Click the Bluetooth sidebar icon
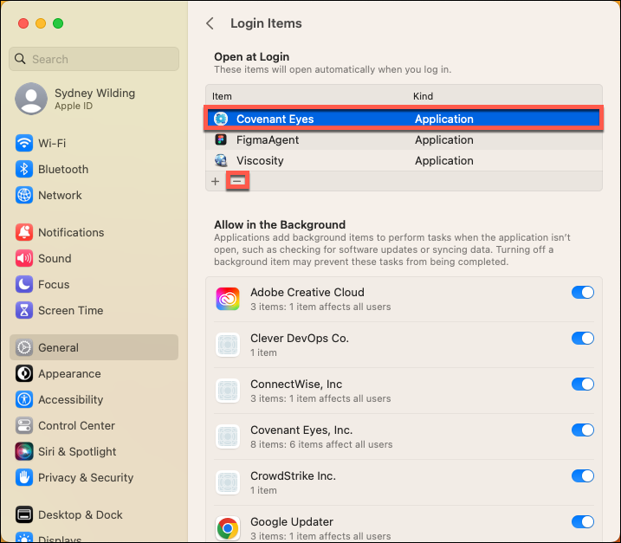Image resolution: width=621 pixels, height=543 pixels. [x=24, y=169]
